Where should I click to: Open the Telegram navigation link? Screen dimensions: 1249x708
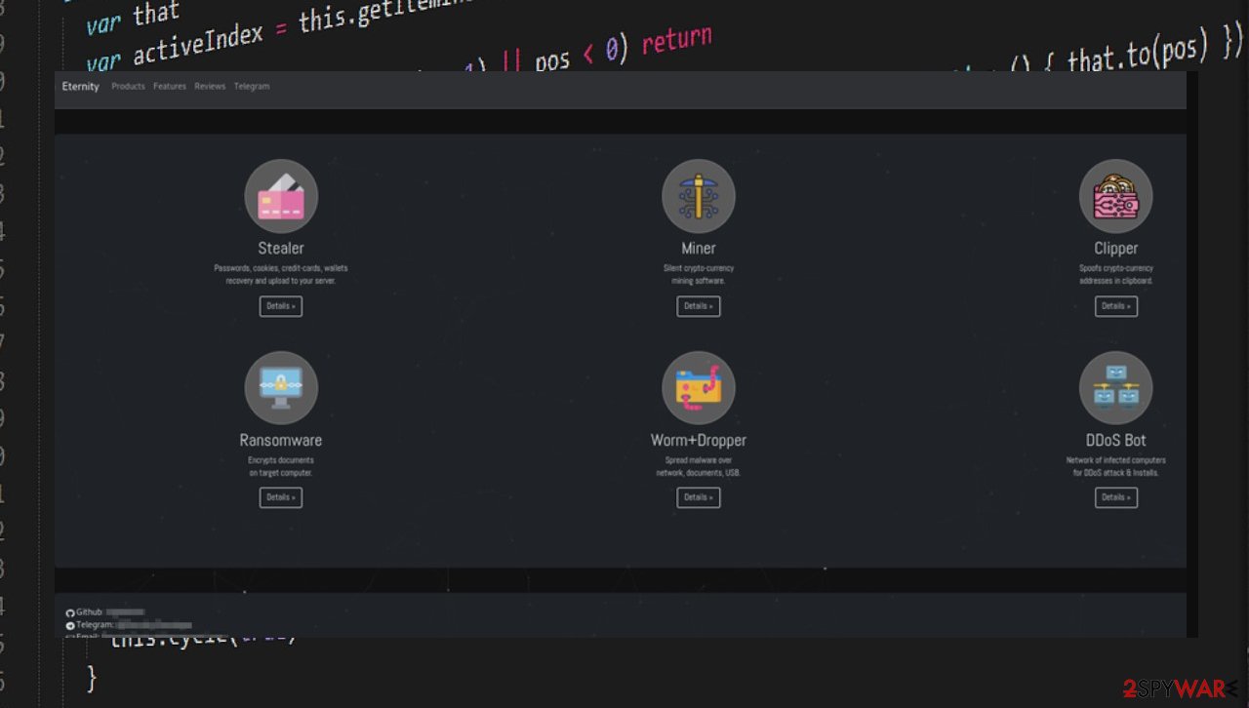252,86
